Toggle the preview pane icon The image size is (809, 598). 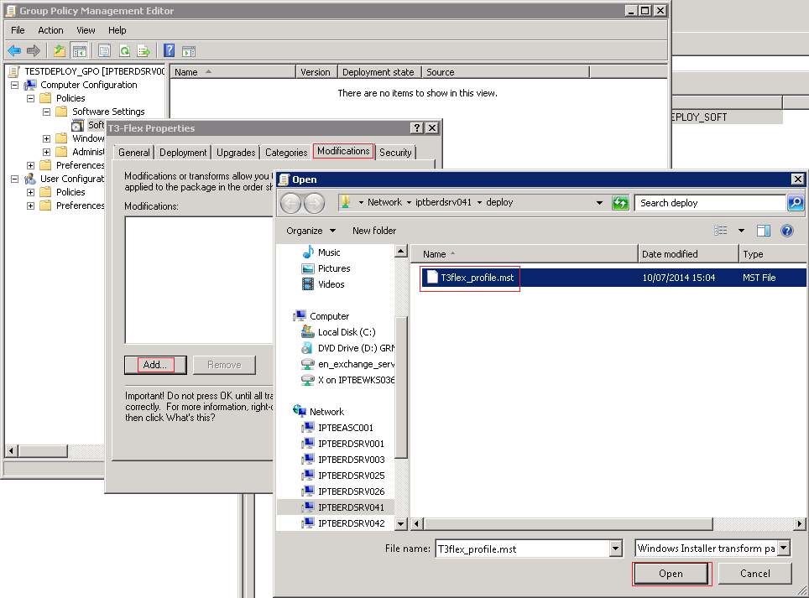pyautogui.click(x=764, y=231)
